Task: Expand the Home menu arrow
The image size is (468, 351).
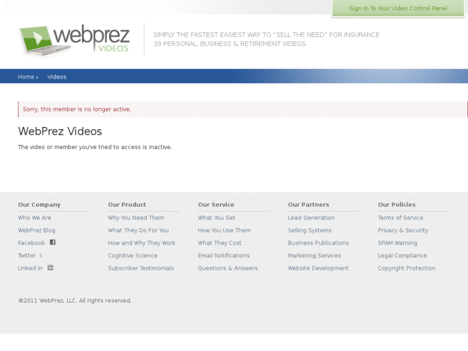Action: [37, 77]
